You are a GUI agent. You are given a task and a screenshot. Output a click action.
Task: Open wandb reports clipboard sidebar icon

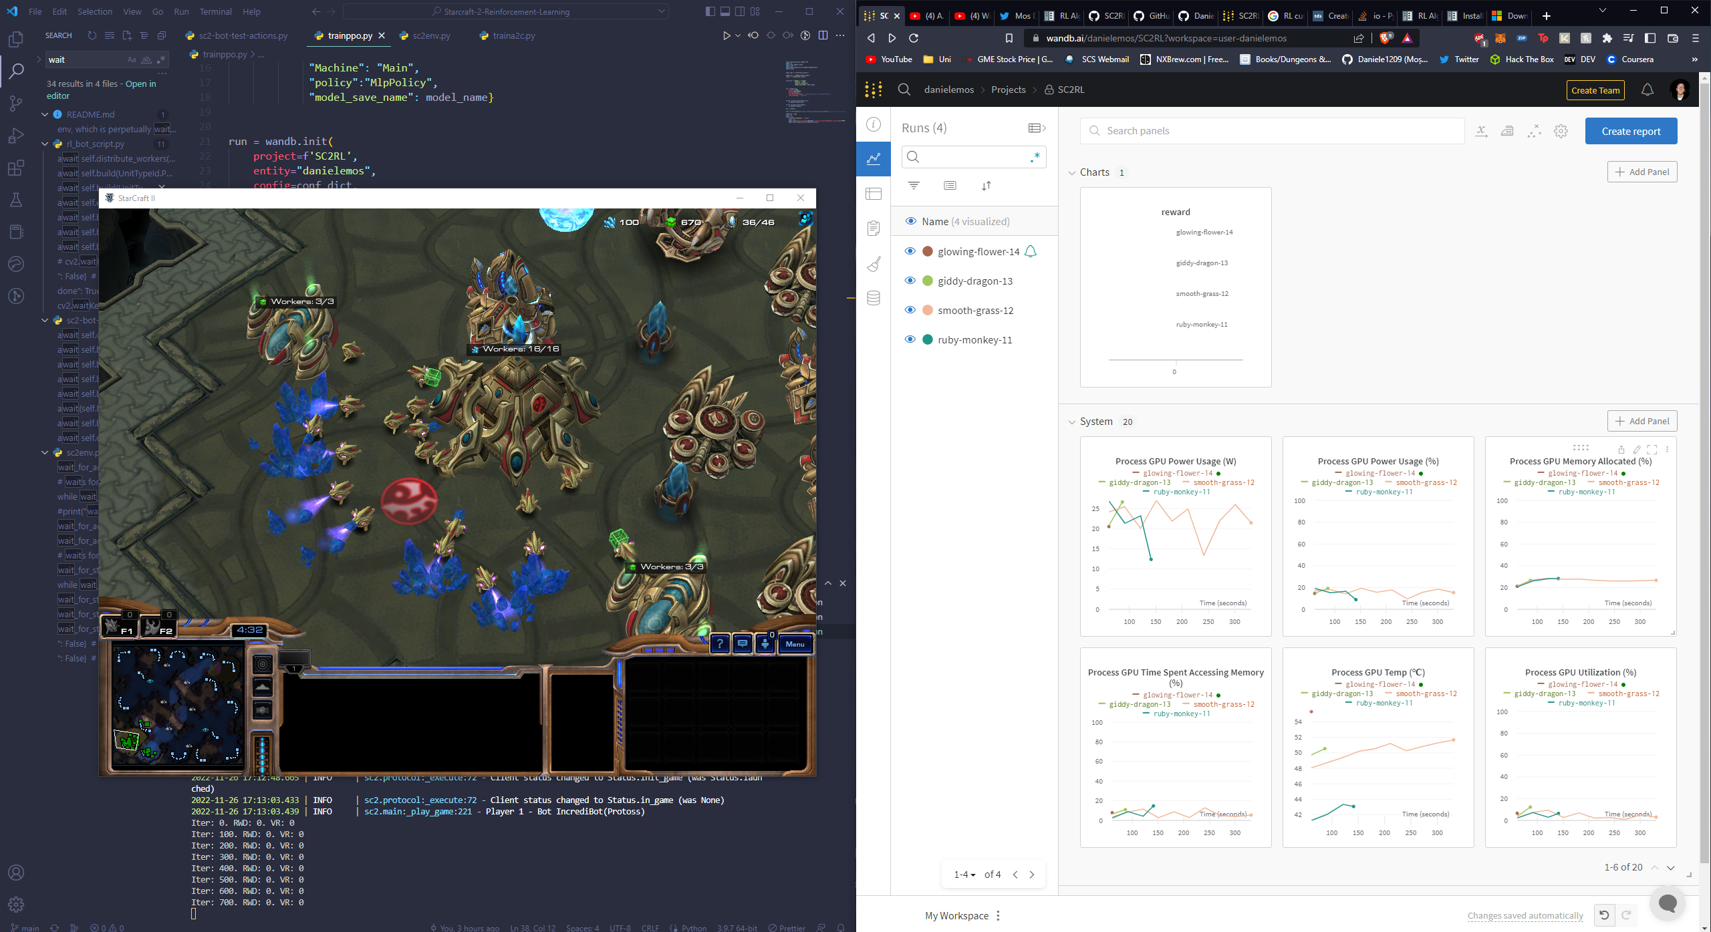point(874,228)
